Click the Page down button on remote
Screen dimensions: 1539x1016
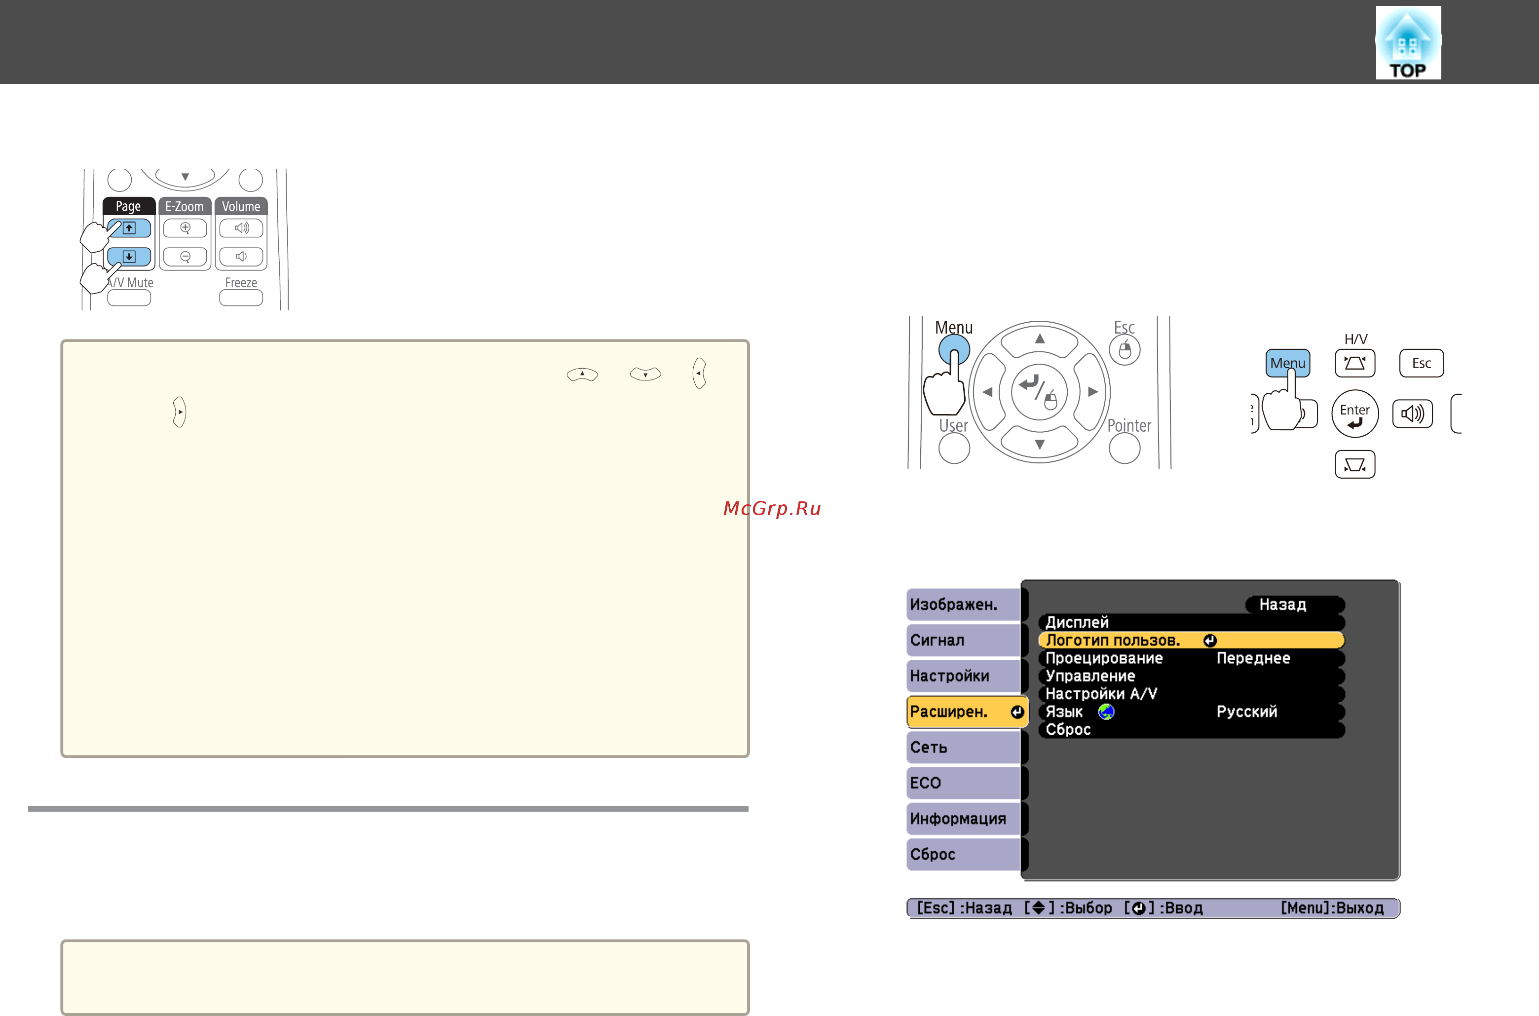[129, 257]
